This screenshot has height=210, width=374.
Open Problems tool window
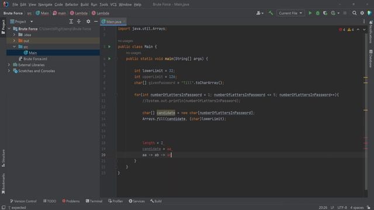pos(71,201)
